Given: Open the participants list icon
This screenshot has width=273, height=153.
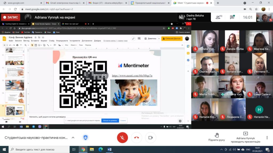Looking at the screenshot, I should [x=219, y=17].
